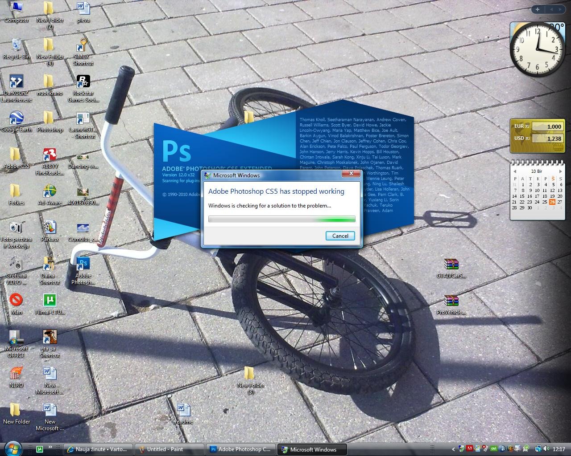571x456 pixels.
Task: Open the Adobe Photoshop desktop shortcut
Action: pos(83,265)
